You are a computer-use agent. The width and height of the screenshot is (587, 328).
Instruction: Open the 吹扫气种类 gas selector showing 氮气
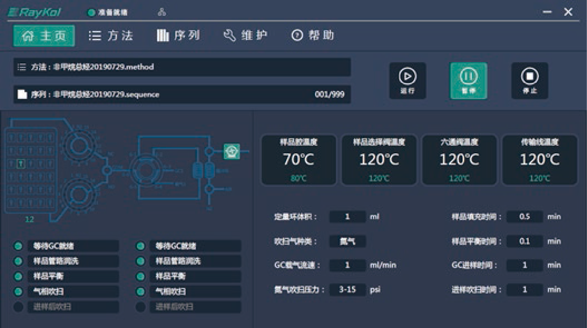coord(347,241)
